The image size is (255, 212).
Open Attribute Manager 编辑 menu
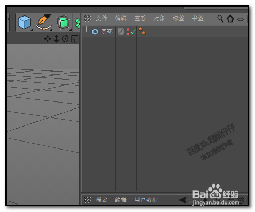121,200
